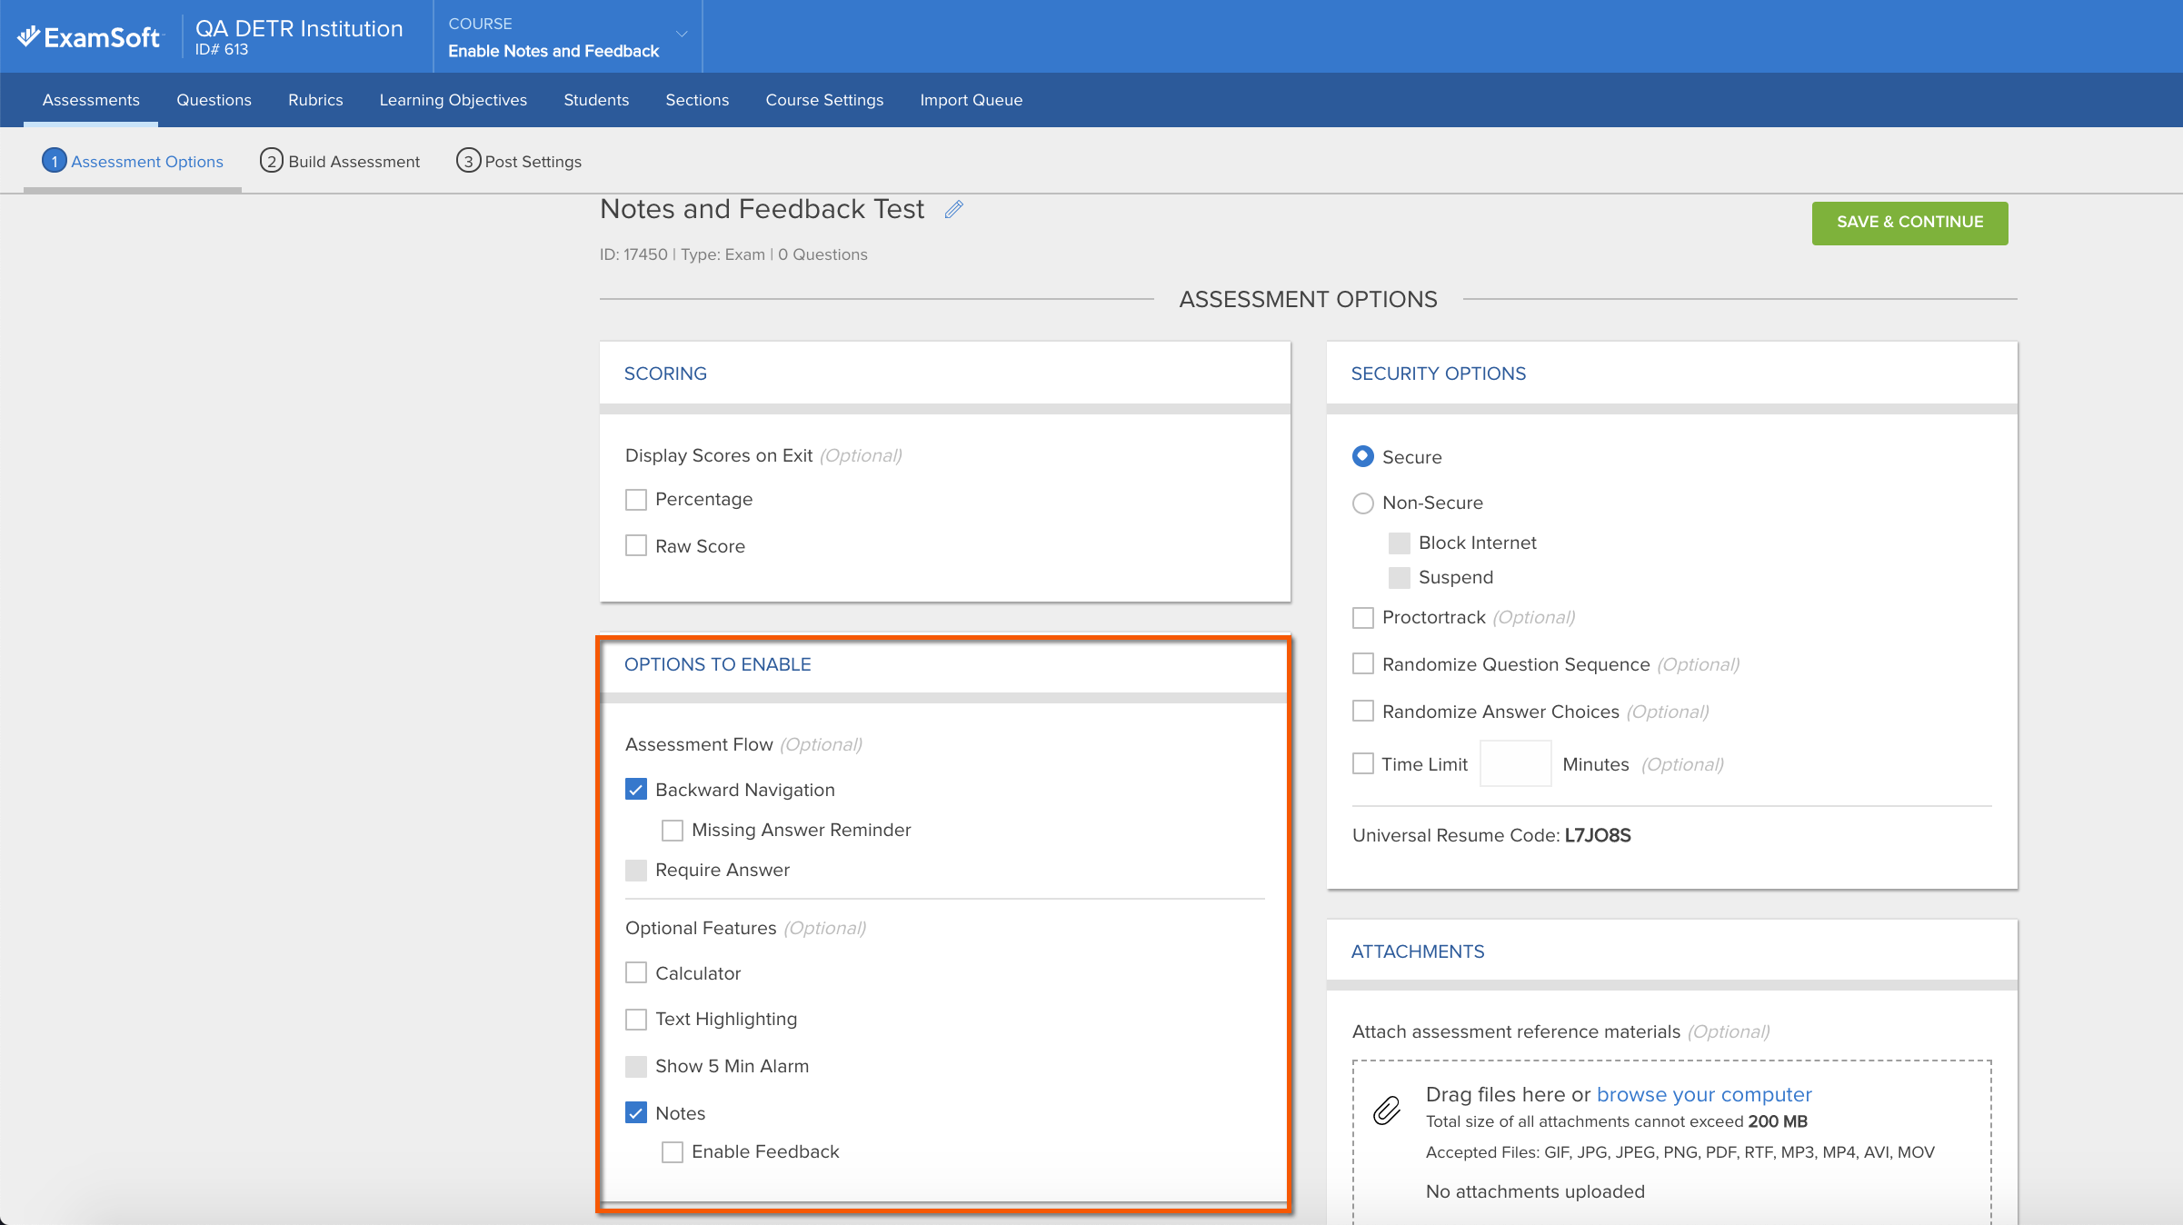
Task: Click the ExamSoft logo
Action: 89,36
